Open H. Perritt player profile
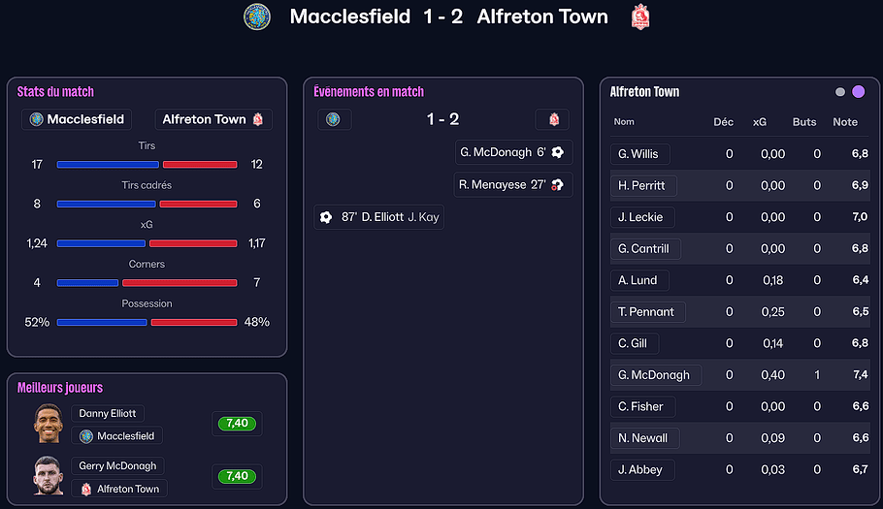The width and height of the screenshot is (883, 509). [x=643, y=185]
